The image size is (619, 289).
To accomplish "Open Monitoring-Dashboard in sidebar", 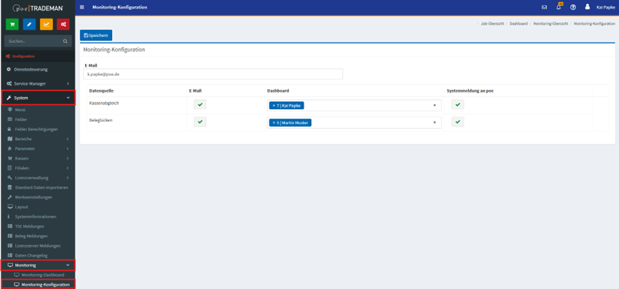I will click(43, 274).
